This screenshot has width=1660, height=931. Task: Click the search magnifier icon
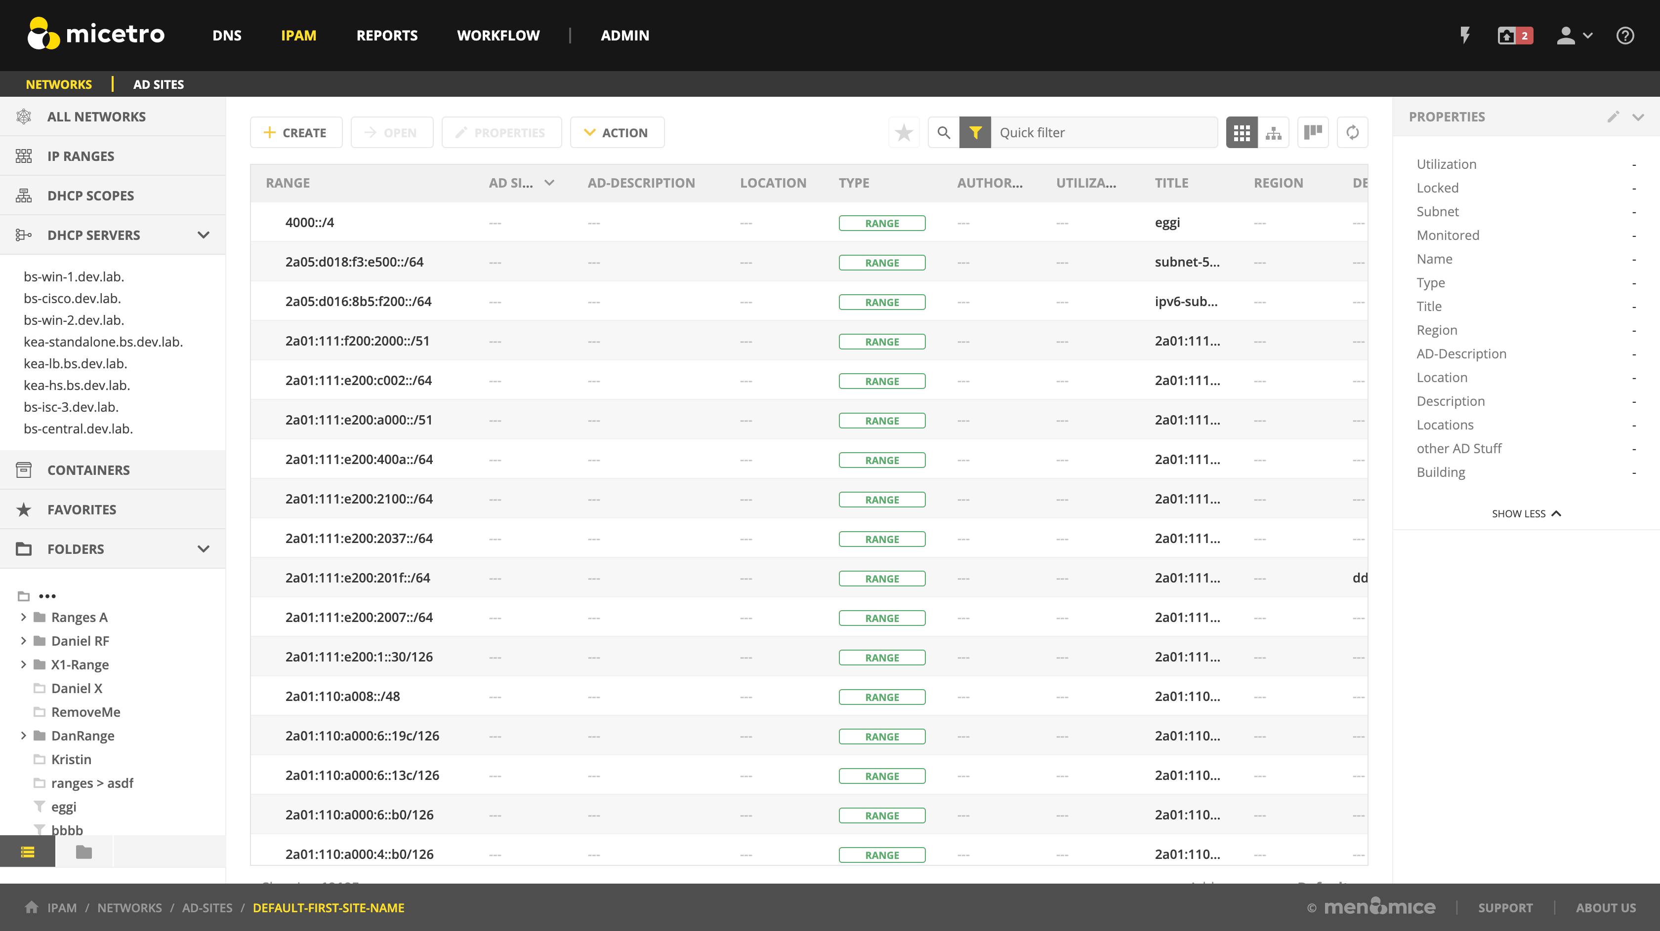944,133
